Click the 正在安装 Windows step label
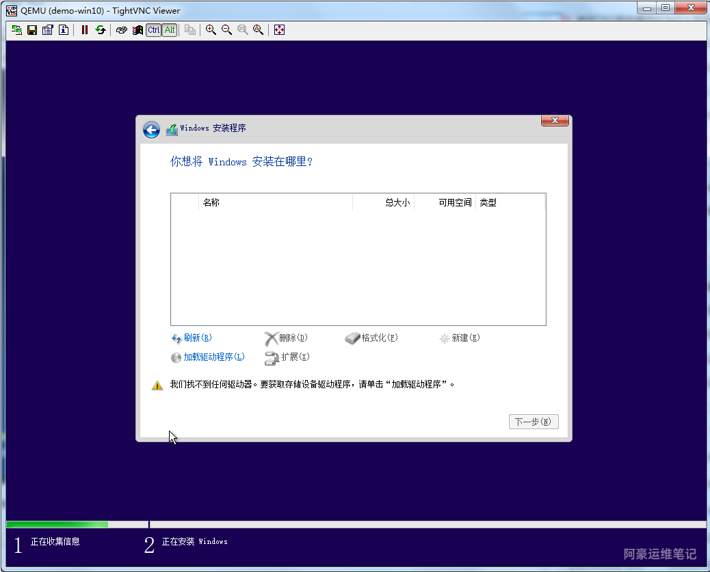 [195, 541]
